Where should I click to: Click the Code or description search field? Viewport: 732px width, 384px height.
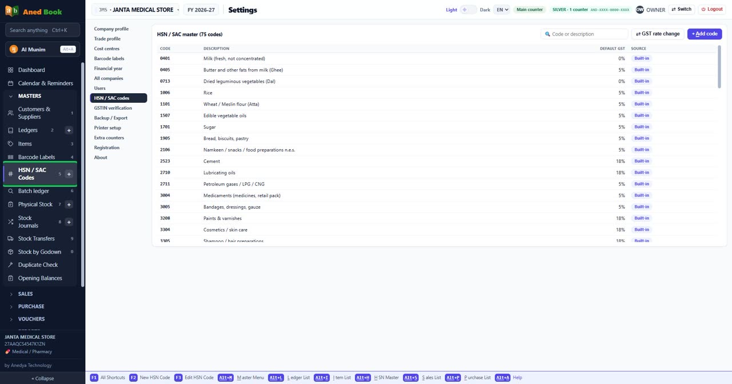pos(584,34)
